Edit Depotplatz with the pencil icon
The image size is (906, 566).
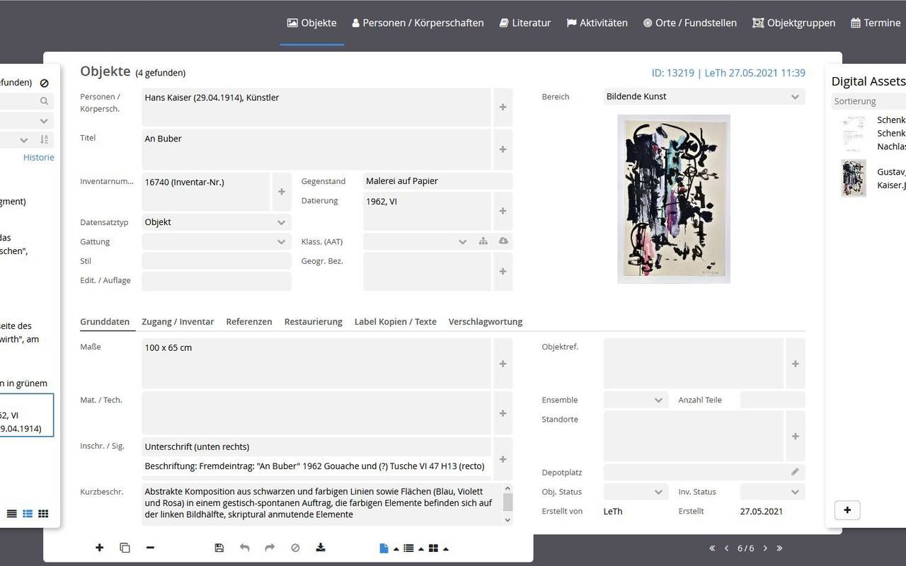click(x=795, y=472)
